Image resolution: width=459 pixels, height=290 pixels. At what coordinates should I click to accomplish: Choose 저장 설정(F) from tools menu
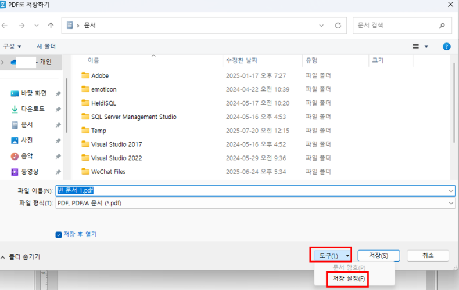pyautogui.click(x=349, y=278)
